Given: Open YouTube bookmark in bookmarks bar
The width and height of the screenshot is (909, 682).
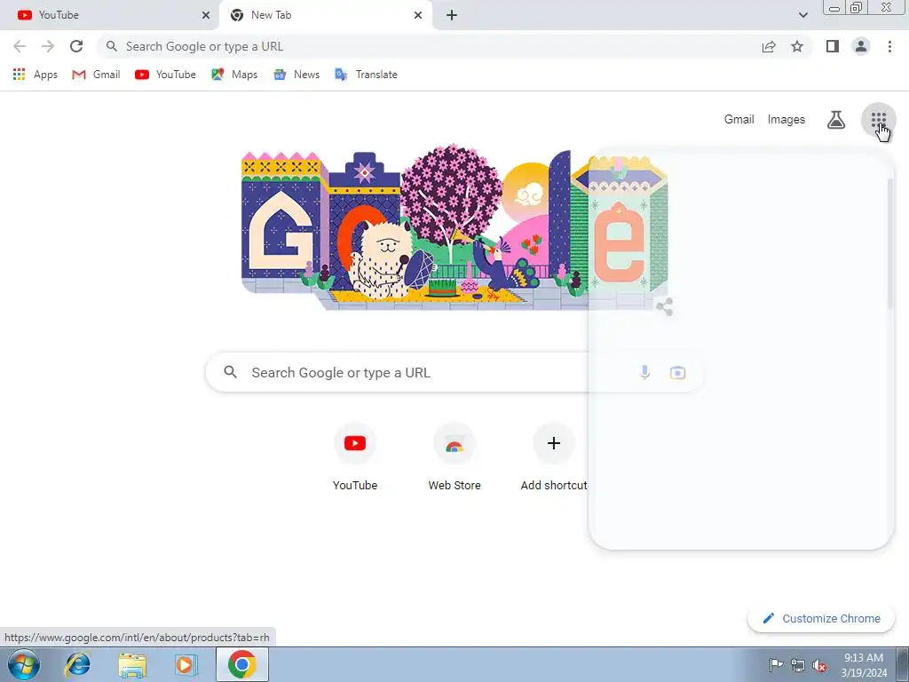Looking at the screenshot, I should [x=165, y=75].
